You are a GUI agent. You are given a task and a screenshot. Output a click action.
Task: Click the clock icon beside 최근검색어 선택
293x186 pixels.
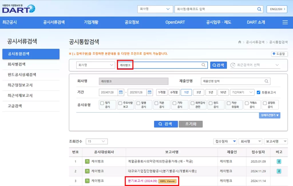tap(233, 65)
